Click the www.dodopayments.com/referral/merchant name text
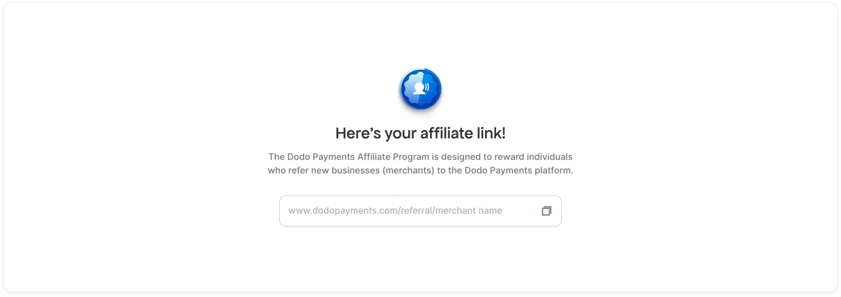The image size is (841, 297). (x=395, y=211)
